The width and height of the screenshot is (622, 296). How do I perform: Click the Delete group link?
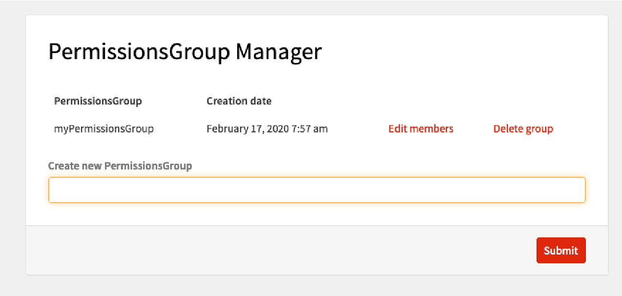(523, 129)
